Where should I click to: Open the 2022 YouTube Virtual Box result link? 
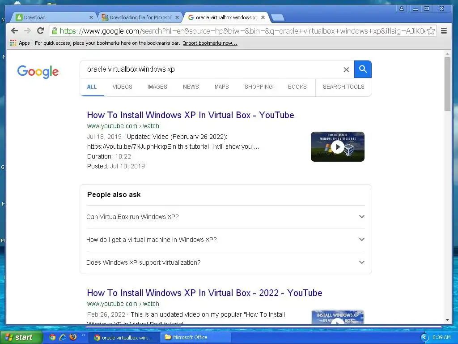pyautogui.click(x=204, y=293)
